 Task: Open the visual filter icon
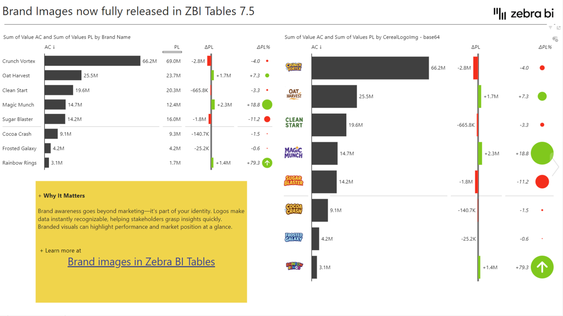point(550,28)
